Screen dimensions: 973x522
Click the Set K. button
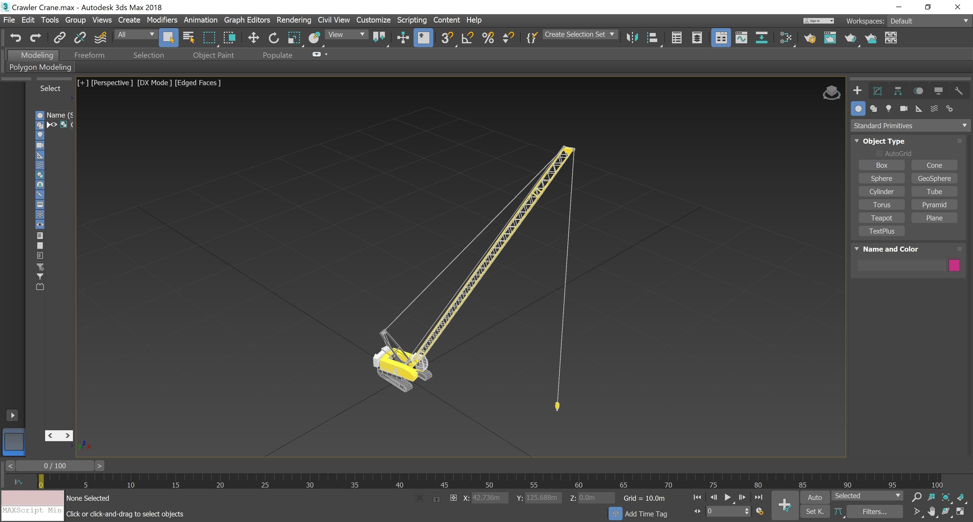click(x=815, y=511)
